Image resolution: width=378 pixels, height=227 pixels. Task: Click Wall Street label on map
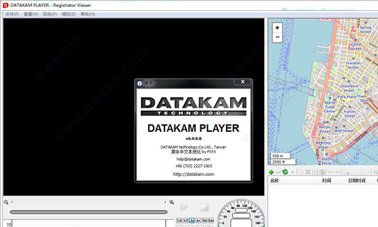coord(344,131)
